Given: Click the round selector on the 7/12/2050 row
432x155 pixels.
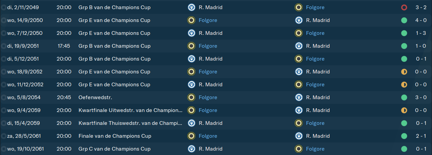Looking at the screenshot, I should (3, 33).
